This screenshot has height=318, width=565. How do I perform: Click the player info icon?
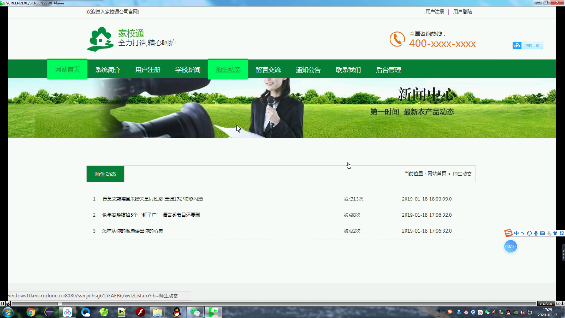click(x=562, y=304)
